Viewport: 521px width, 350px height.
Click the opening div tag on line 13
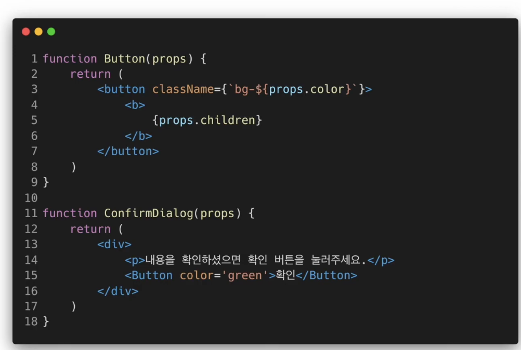tap(115, 244)
